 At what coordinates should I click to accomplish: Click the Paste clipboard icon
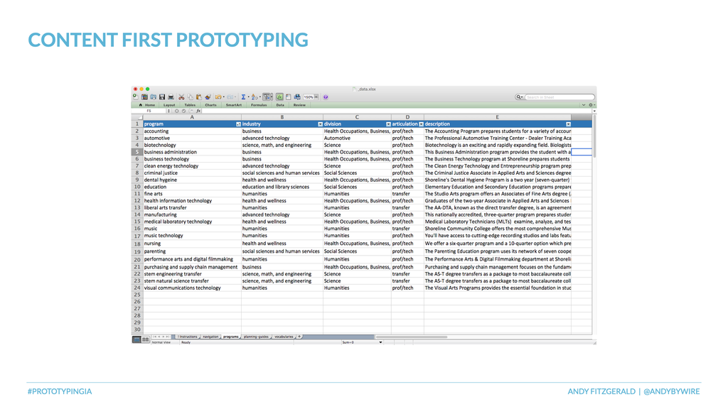199,97
